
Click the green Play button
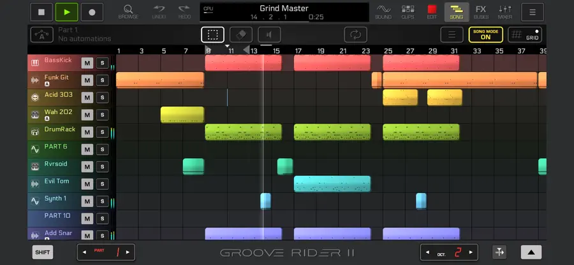click(66, 12)
